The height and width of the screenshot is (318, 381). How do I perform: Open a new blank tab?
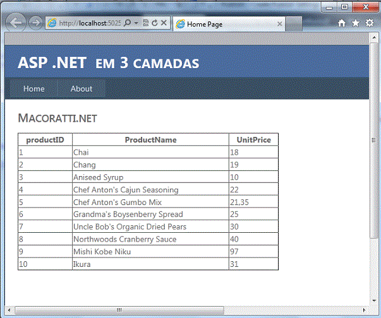click(294, 24)
